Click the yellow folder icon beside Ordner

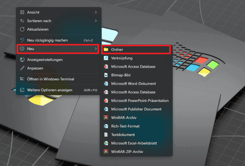click(106, 50)
